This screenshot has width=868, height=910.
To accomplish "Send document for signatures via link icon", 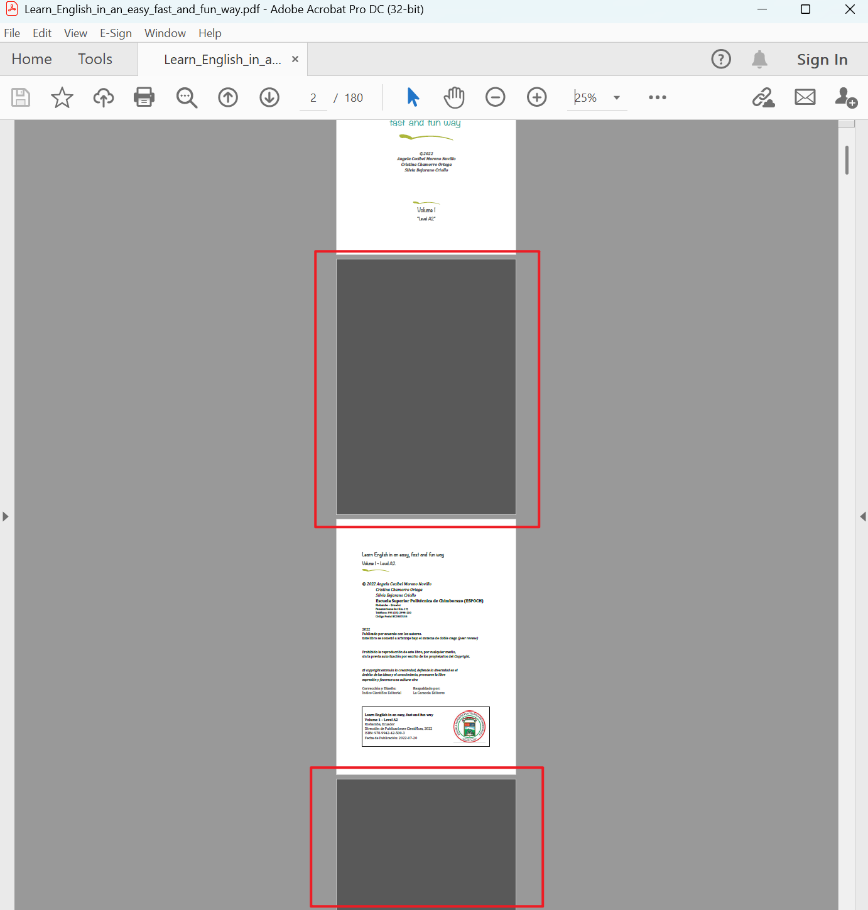I will tap(763, 97).
